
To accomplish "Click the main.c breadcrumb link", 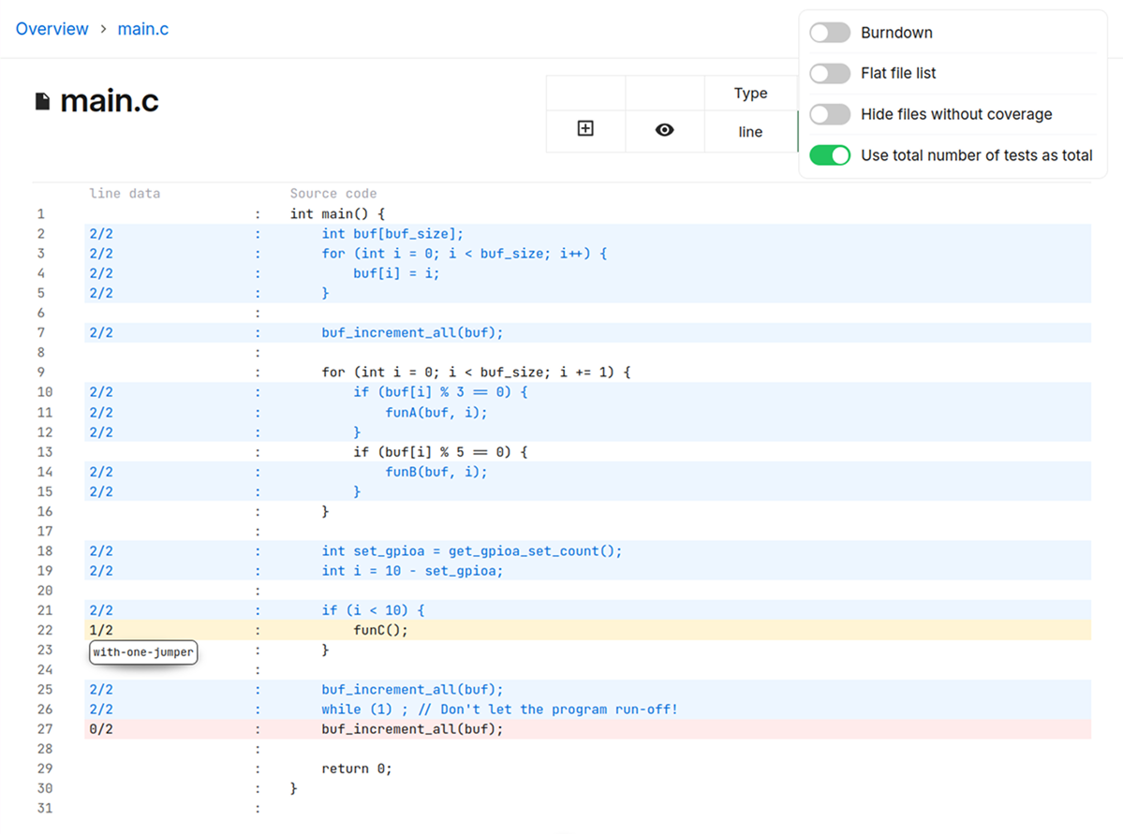I will tap(143, 29).
